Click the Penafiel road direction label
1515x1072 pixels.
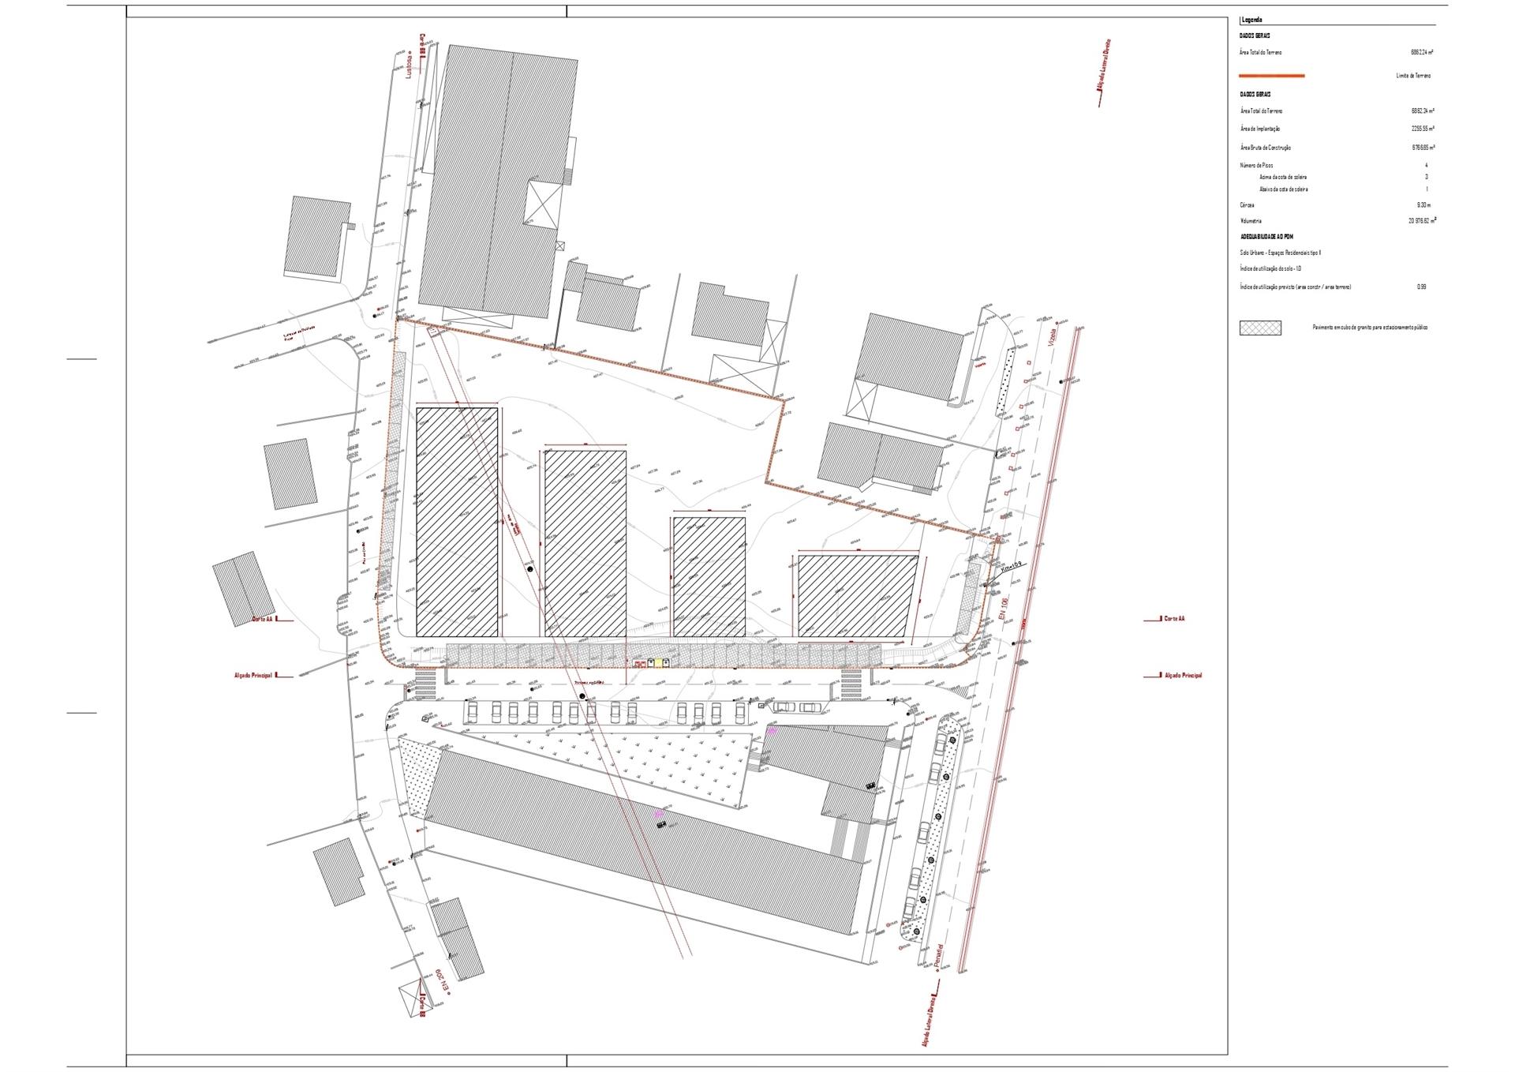point(938,958)
